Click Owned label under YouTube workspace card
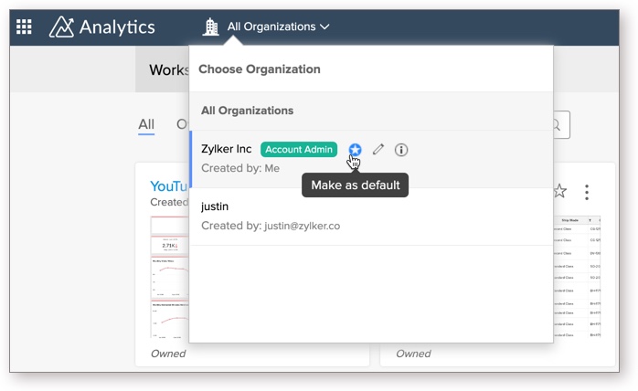 coord(167,354)
